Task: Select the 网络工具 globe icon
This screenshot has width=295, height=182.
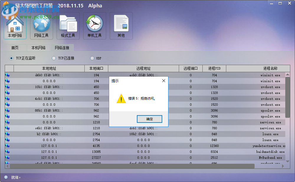Action: point(41,26)
